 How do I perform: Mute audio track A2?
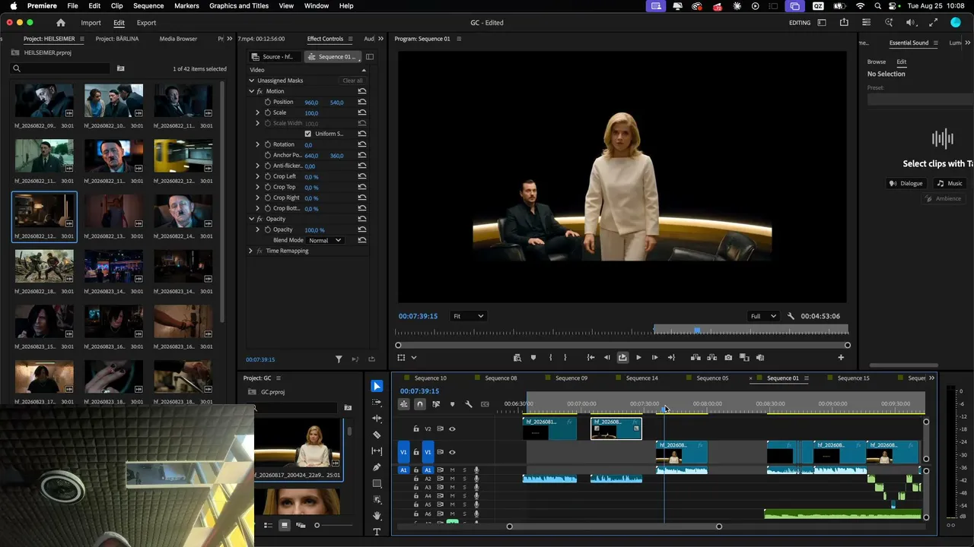452,479
